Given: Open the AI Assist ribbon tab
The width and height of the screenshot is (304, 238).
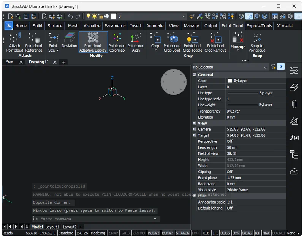Looking at the screenshot, I should [x=285, y=26].
